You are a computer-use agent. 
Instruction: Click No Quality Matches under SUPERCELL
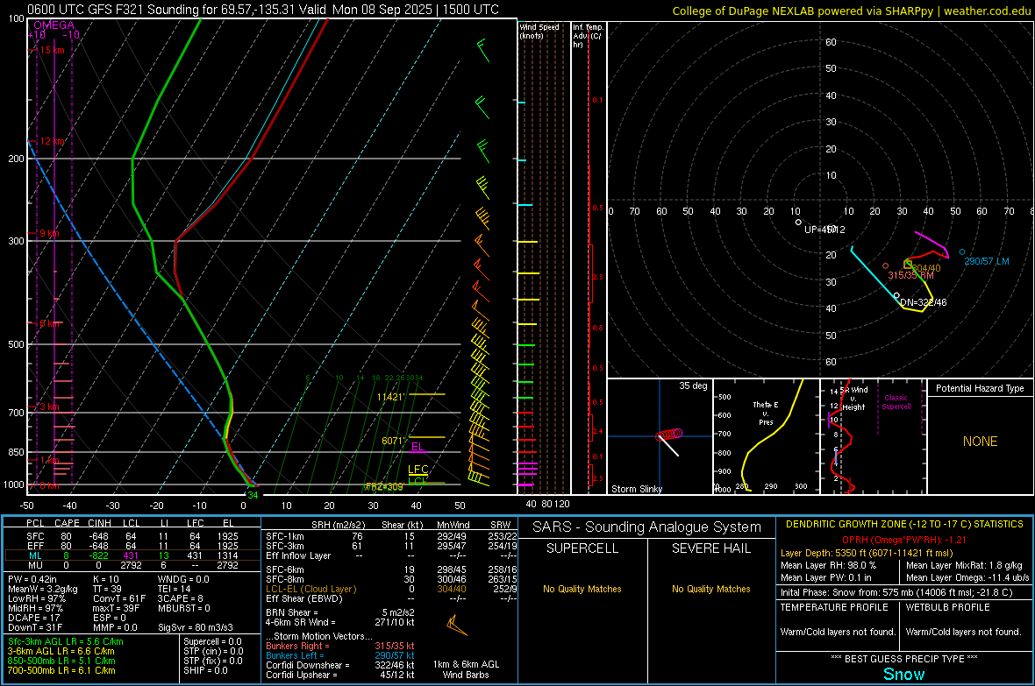(x=582, y=589)
